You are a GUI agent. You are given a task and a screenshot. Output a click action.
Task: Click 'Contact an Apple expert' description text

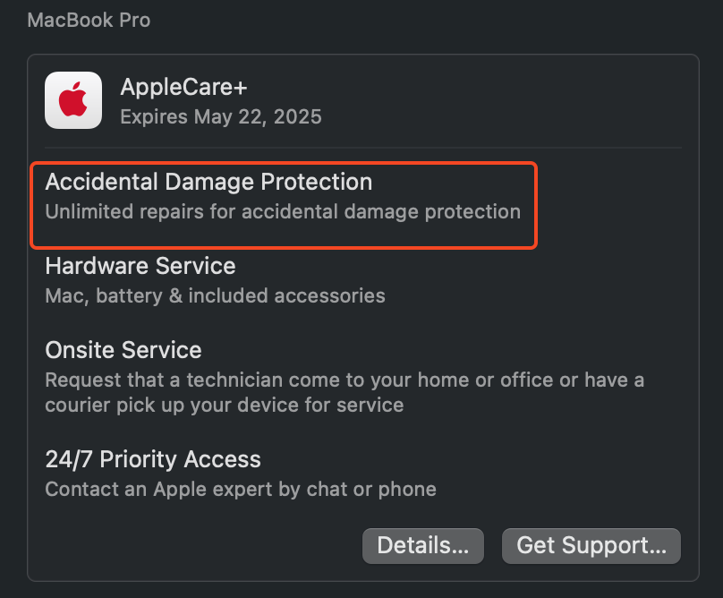[x=240, y=489]
